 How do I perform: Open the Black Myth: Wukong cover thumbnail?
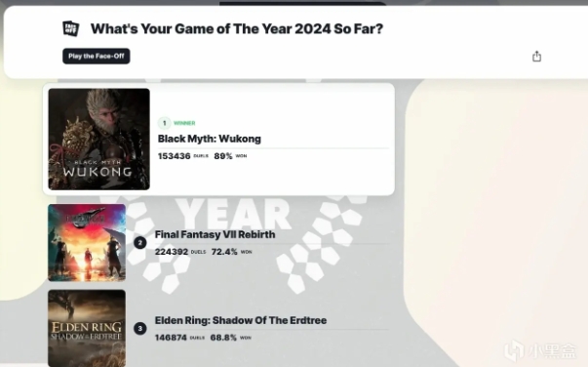[x=99, y=140]
